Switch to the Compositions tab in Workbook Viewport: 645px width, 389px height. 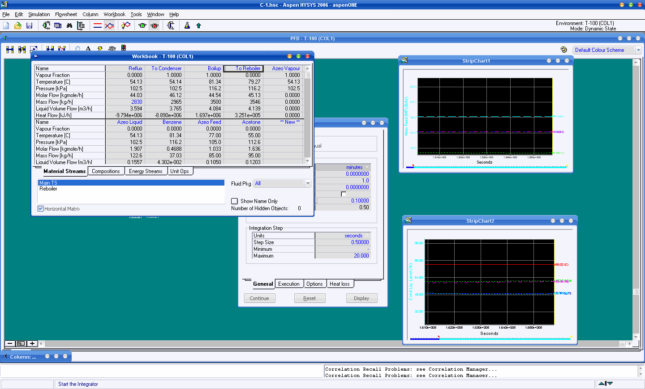coord(106,171)
